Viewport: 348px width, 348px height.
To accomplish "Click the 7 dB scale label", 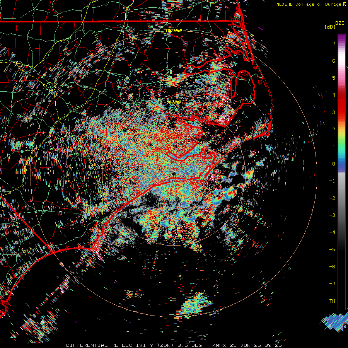I will [x=334, y=43].
